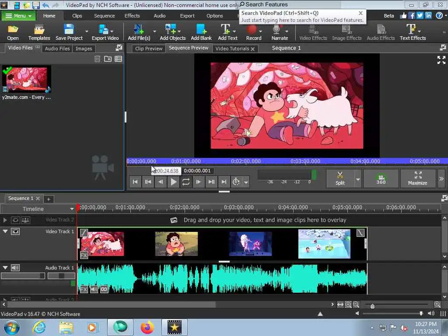The height and width of the screenshot is (336, 448).
Task: Step forward one frame
Action: tap(198, 182)
